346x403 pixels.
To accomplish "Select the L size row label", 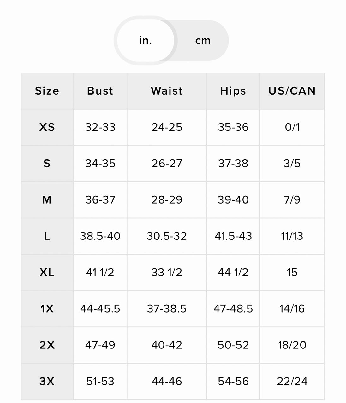I will click(x=47, y=236).
